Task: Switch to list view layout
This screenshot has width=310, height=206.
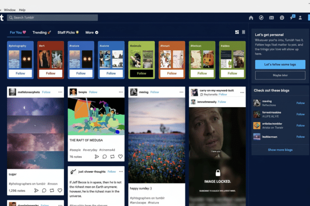Action: [243, 32]
